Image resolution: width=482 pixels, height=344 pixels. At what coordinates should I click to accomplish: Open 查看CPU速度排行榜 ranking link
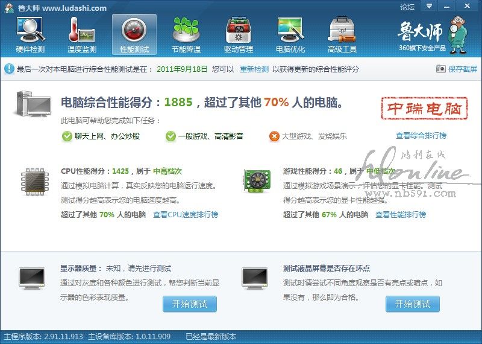186,215
